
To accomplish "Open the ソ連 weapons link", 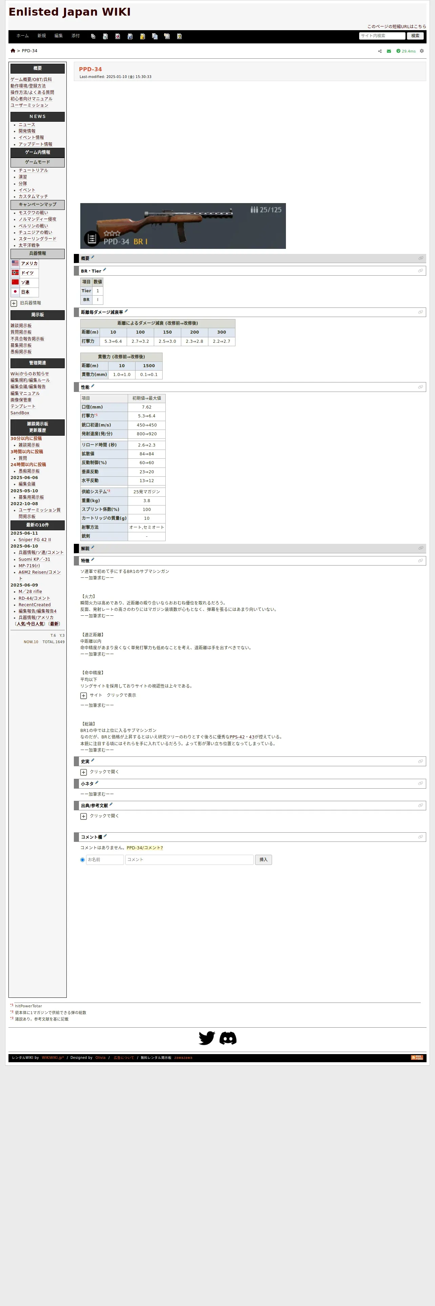I will point(25,282).
